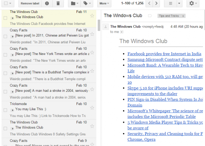Star the Tricksmode You may Like This email

92,108
